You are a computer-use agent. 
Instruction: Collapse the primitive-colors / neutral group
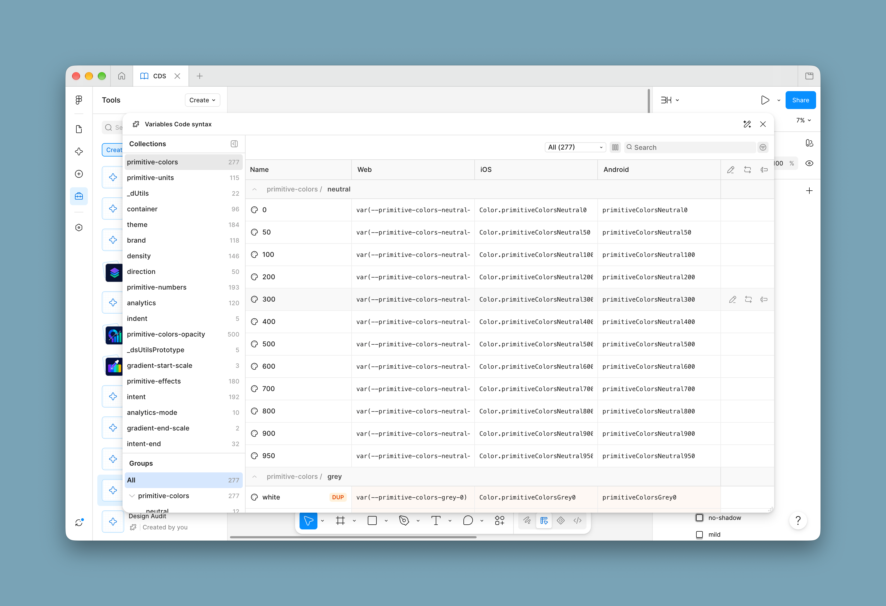[x=254, y=189]
